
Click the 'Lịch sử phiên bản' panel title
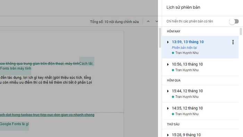point(183,7)
